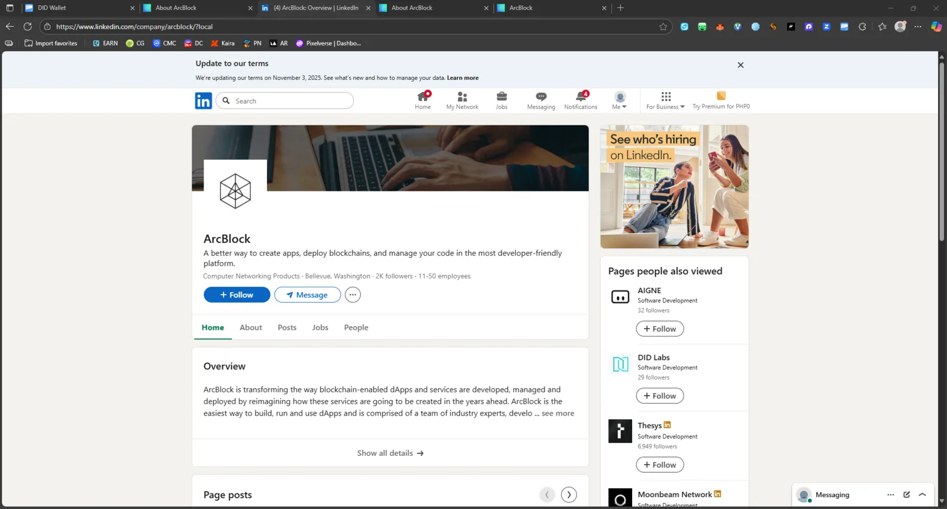This screenshot has height=509, width=947.
Task: Expand overview text with see more
Action: 558,413
